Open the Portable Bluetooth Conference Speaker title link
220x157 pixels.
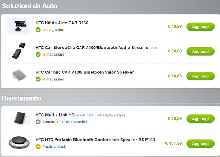95,140
